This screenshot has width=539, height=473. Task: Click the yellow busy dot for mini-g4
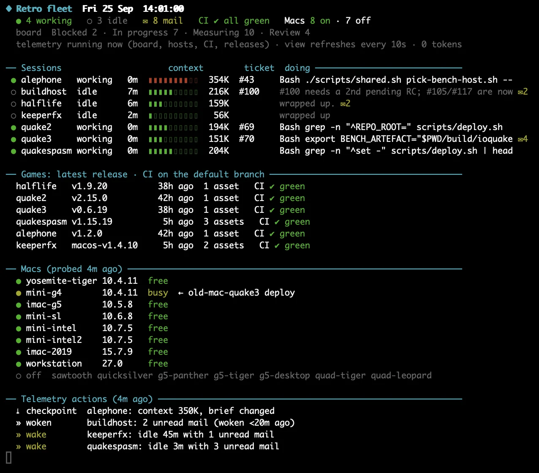[19, 293]
